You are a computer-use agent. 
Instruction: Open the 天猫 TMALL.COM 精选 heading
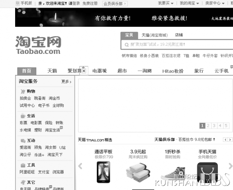(x=95, y=140)
